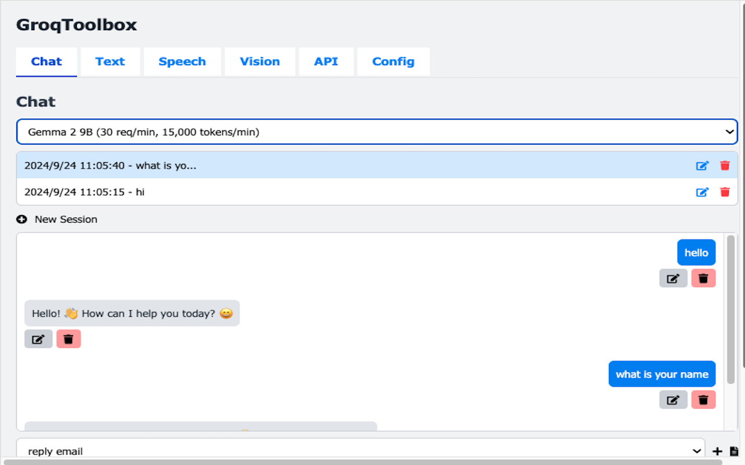
Task: Switch to the Speech tab
Action: pos(182,62)
